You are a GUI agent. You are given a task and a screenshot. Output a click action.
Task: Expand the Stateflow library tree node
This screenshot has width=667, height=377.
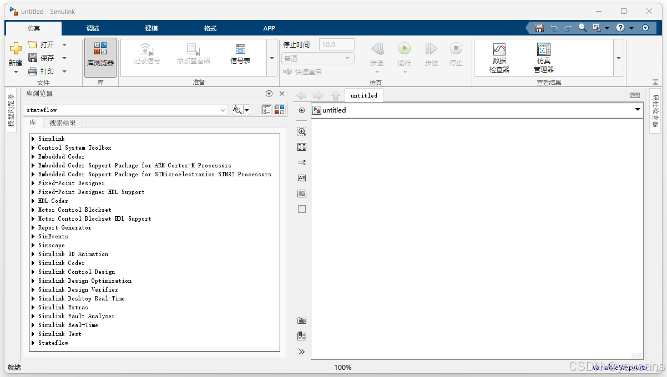click(33, 343)
